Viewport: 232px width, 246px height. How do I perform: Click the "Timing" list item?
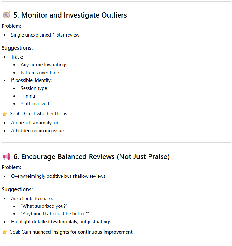pyautogui.click(x=28, y=96)
